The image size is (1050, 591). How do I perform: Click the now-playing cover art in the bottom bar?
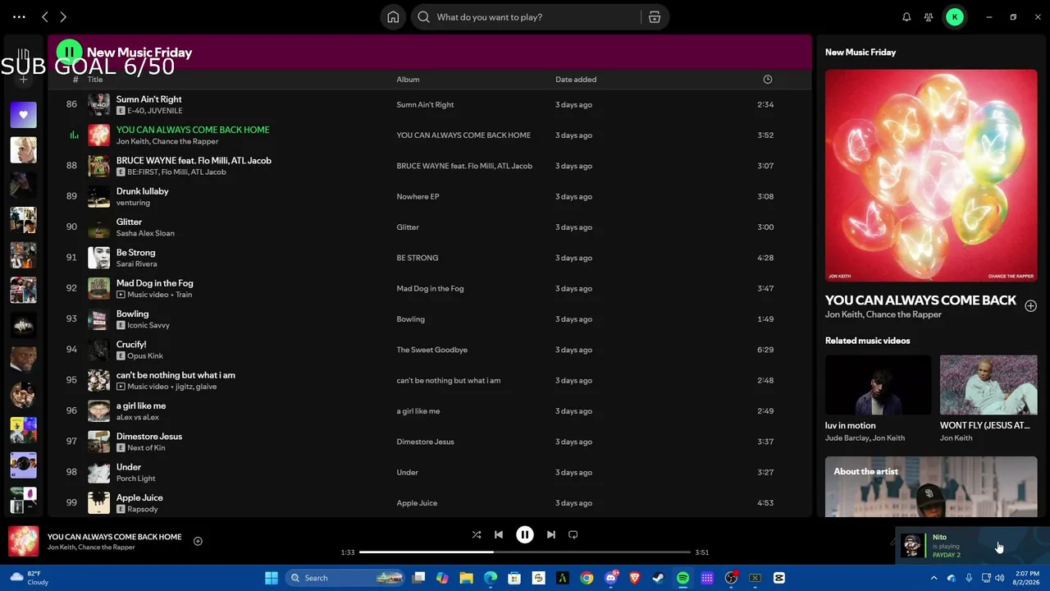tap(24, 542)
